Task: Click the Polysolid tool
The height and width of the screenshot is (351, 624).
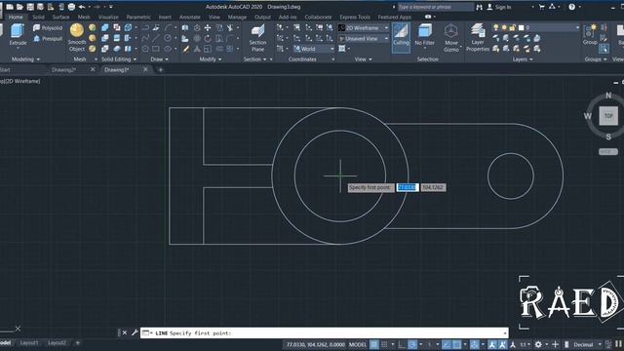Action: (48, 28)
